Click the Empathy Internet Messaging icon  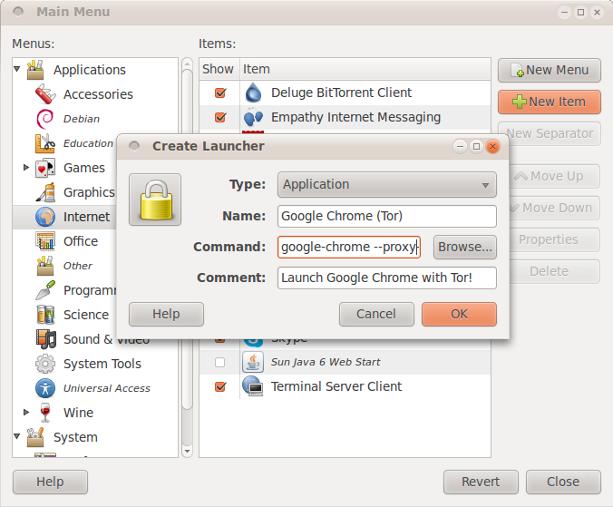click(253, 117)
